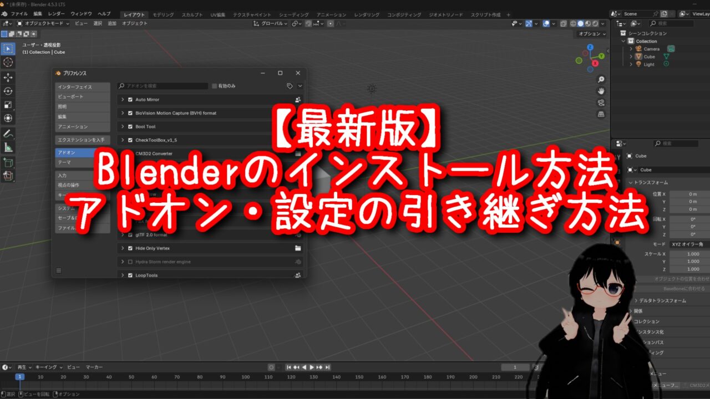The height and width of the screenshot is (399, 710).
Task: Expand the Hide Only Vertex add-on details
Action: pyautogui.click(x=123, y=248)
